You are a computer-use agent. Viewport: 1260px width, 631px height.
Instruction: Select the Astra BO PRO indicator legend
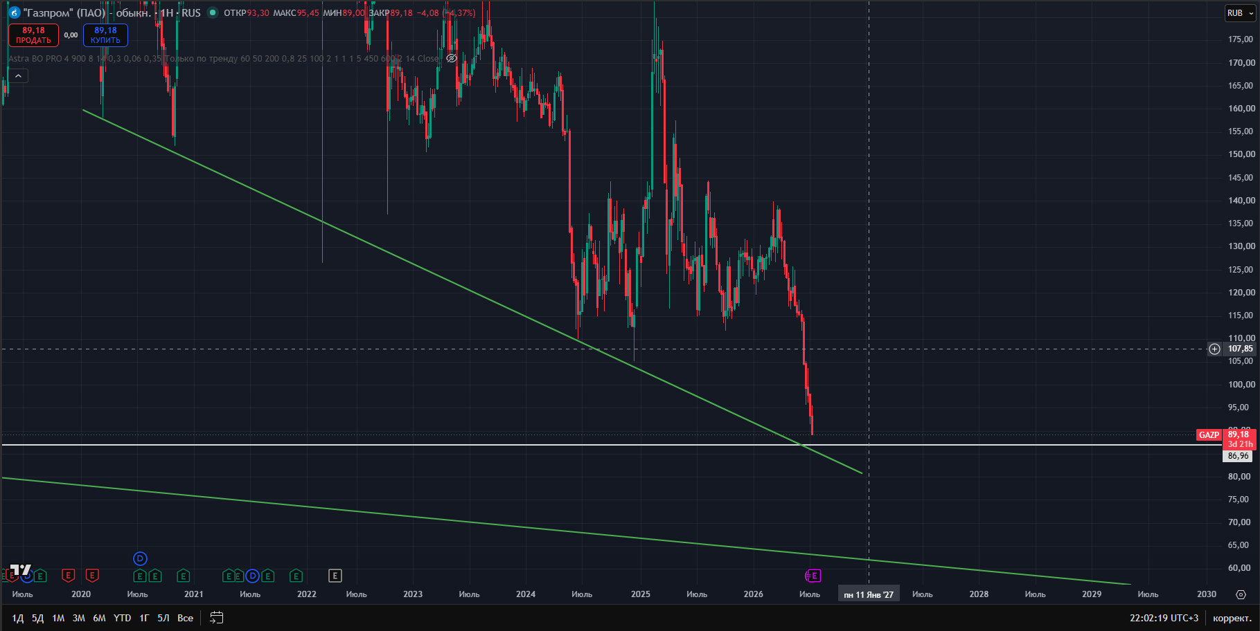[224, 59]
